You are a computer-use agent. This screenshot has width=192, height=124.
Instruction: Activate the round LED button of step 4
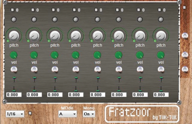pyautogui.click(x=76, y=19)
